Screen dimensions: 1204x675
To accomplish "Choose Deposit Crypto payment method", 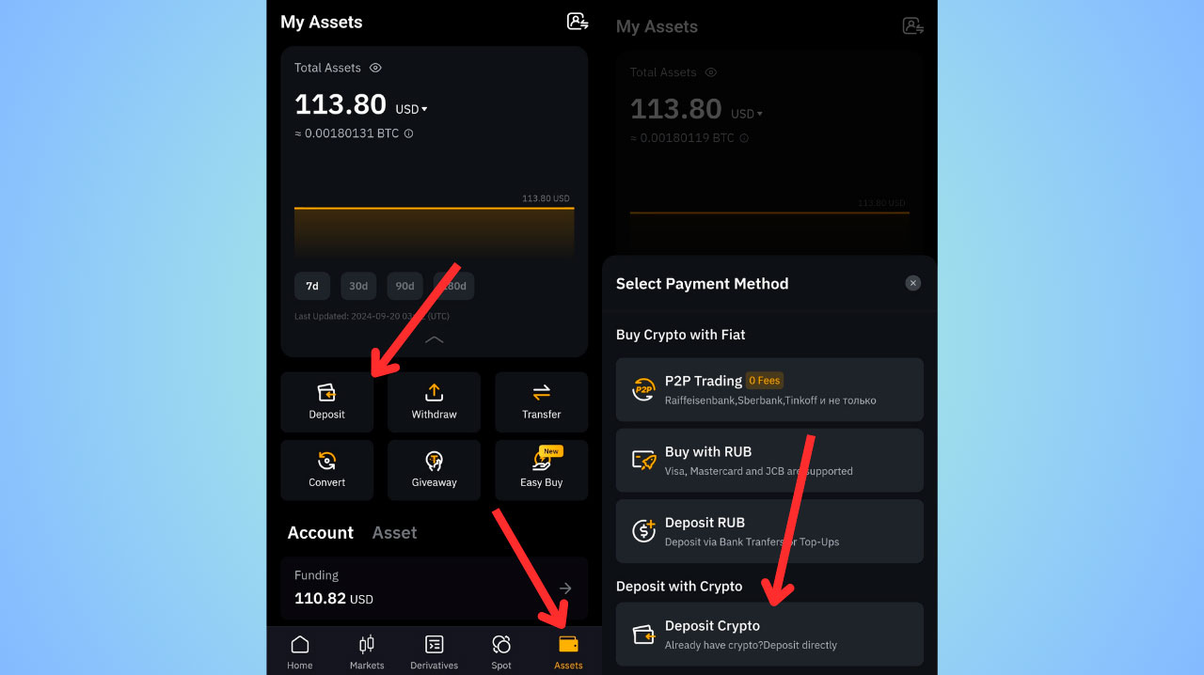I will (769, 635).
